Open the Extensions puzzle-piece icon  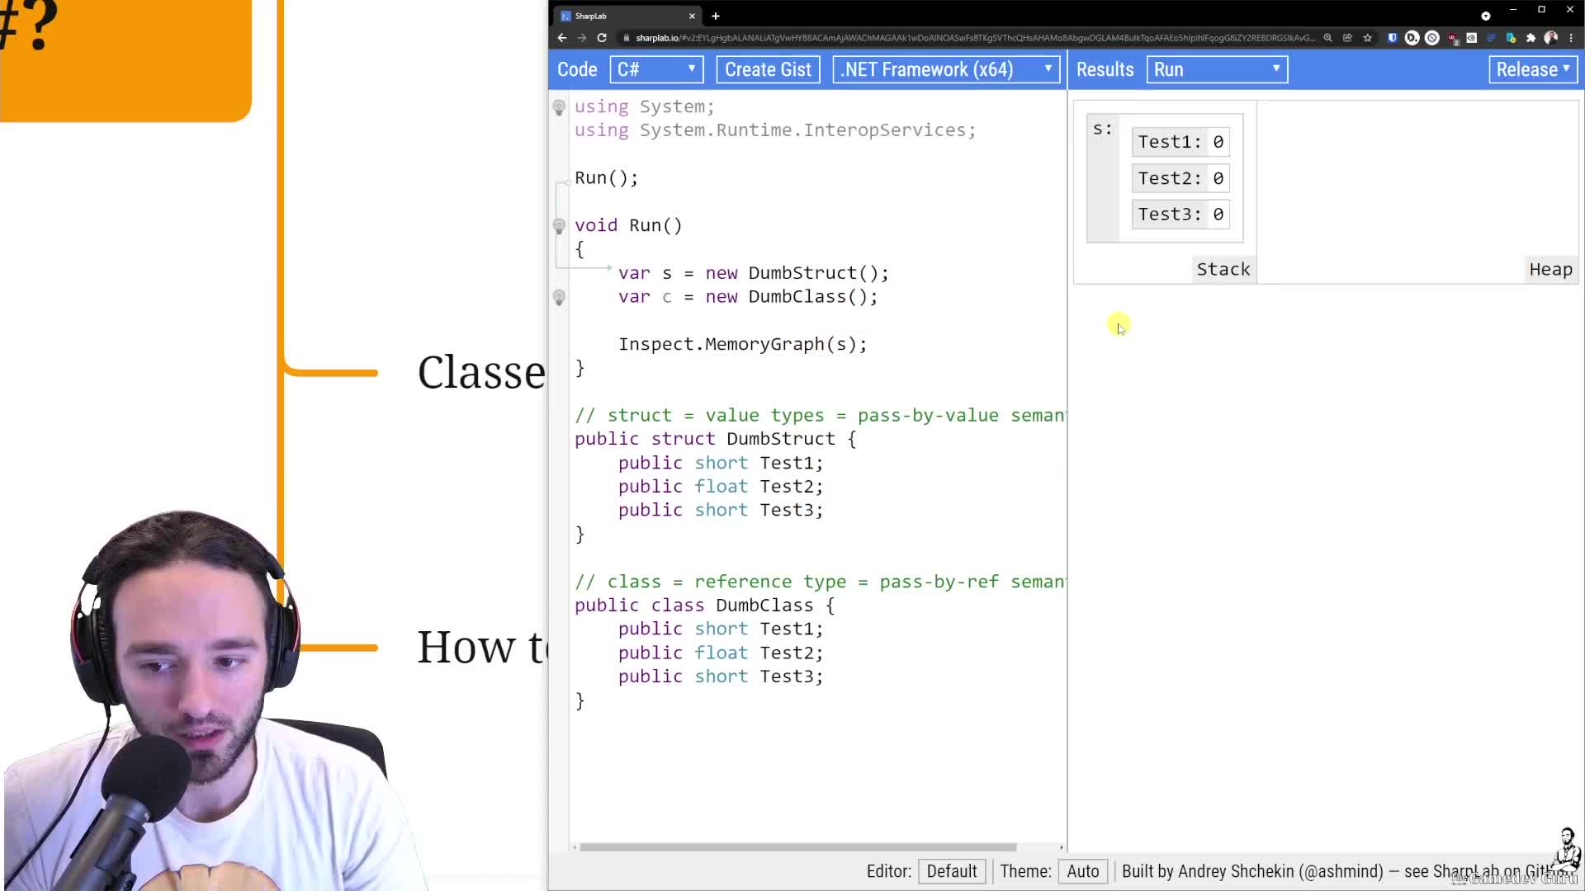click(x=1530, y=38)
